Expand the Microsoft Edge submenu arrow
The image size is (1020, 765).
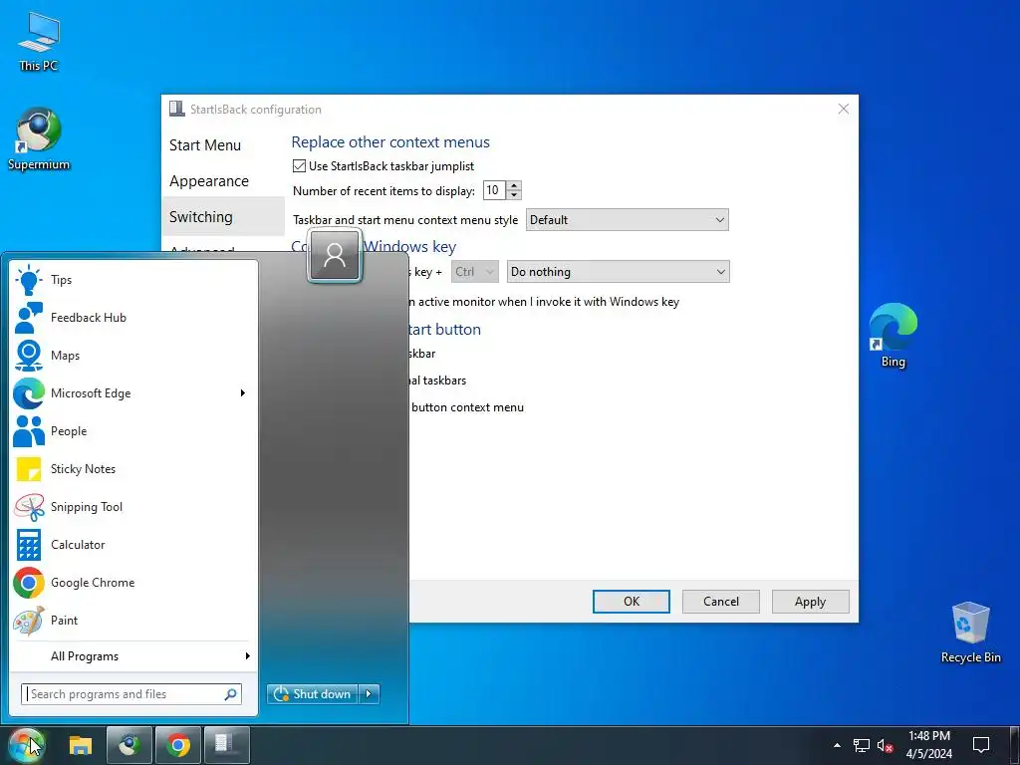tap(243, 392)
